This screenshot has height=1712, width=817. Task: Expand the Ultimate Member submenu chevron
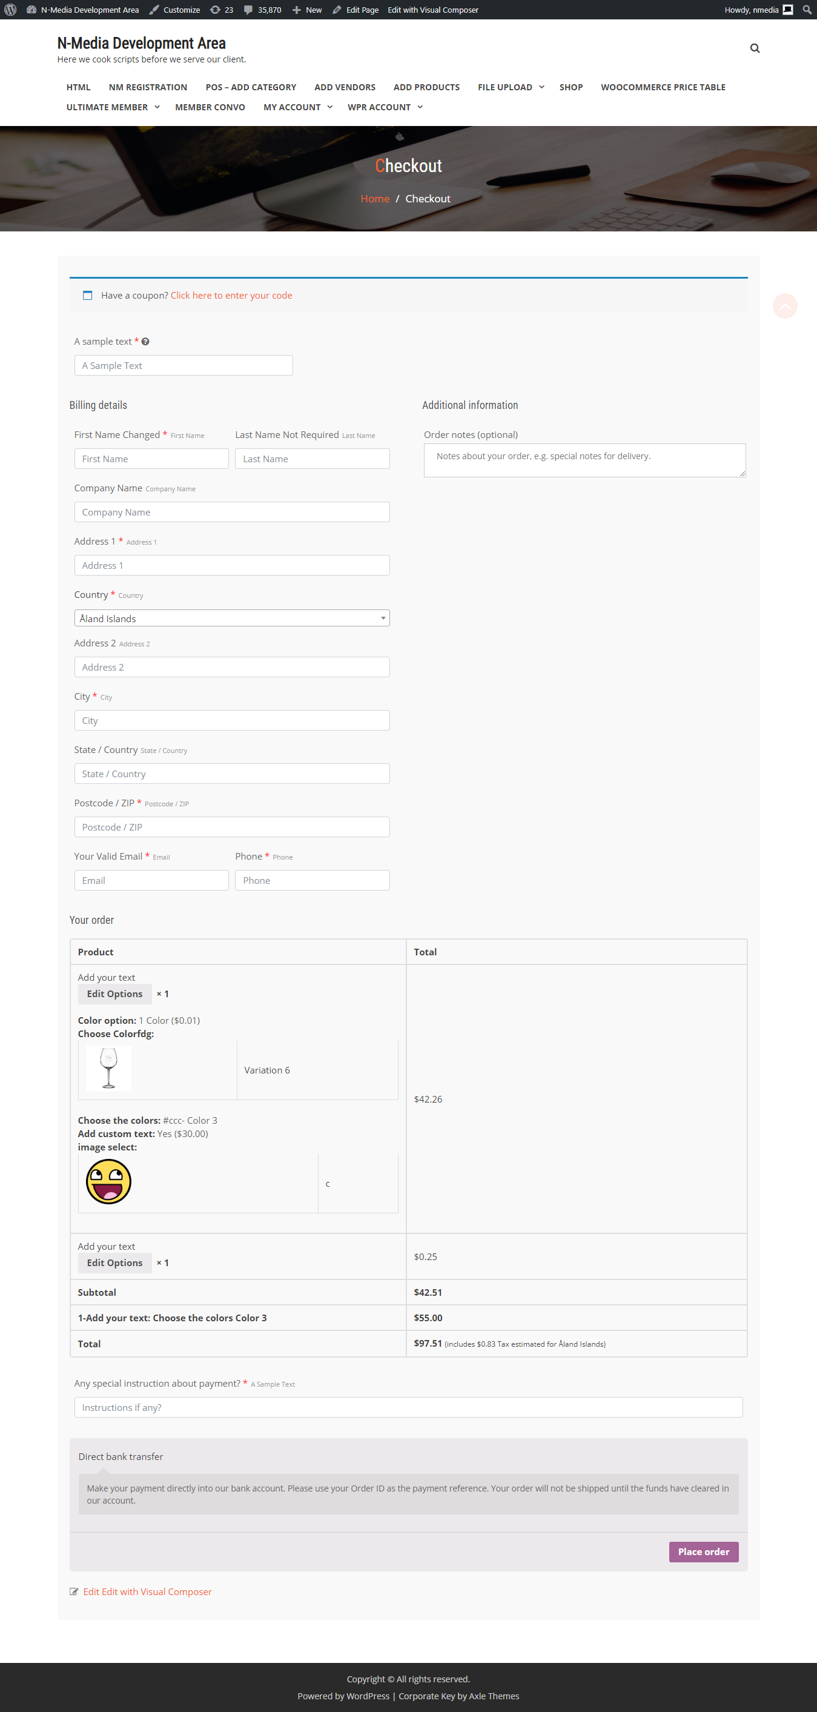pos(157,107)
